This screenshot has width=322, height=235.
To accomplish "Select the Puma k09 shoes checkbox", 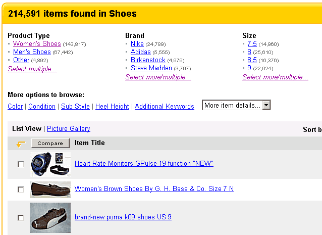I will pos(21,218).
